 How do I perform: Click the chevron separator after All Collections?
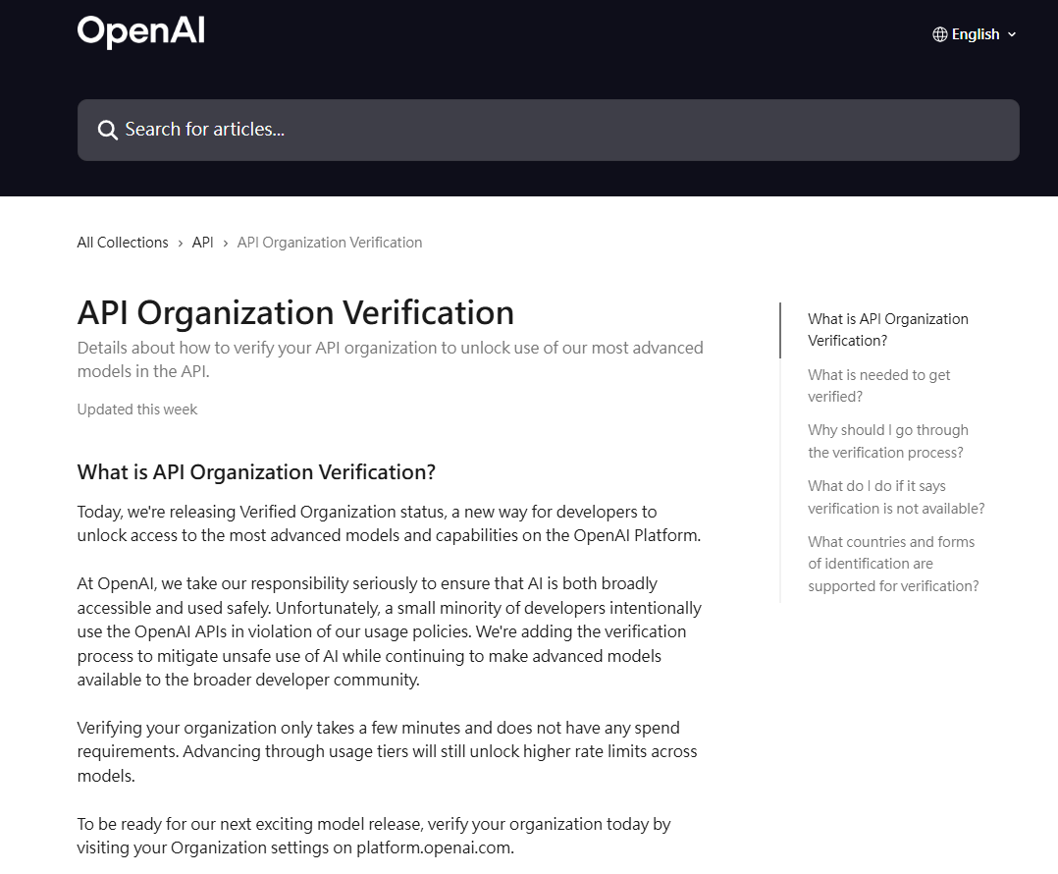pyautogui.click(x=181, y=243)
